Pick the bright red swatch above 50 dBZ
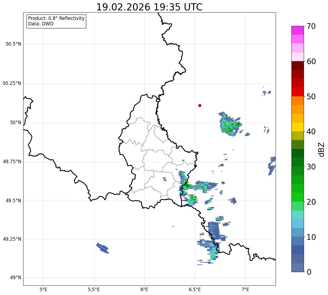 [x=297, y=92]
